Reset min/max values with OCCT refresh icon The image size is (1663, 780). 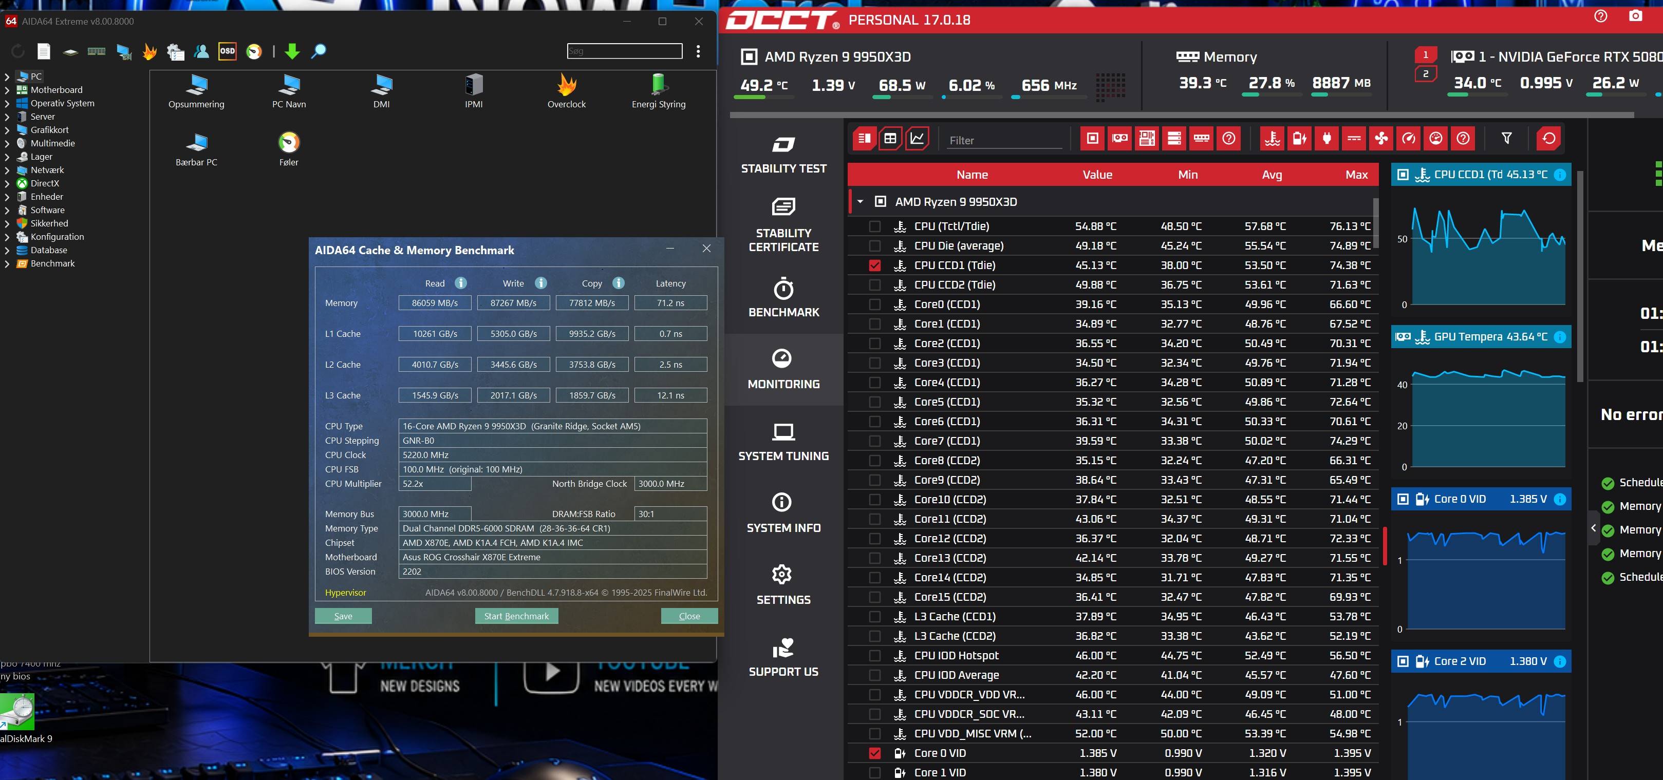point(1549,138)
